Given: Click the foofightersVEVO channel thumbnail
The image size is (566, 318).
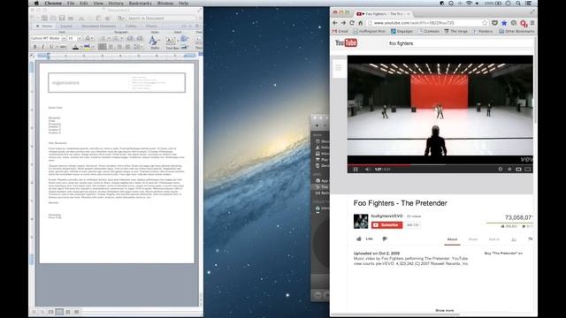Looking at the screenshot, I should pyautogui.click(x=361, y=221).
